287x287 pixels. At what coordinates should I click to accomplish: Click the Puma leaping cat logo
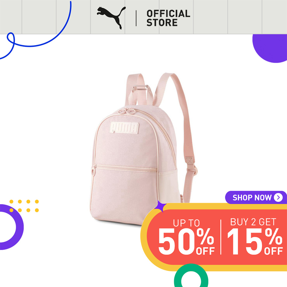(x=111, y=18)
